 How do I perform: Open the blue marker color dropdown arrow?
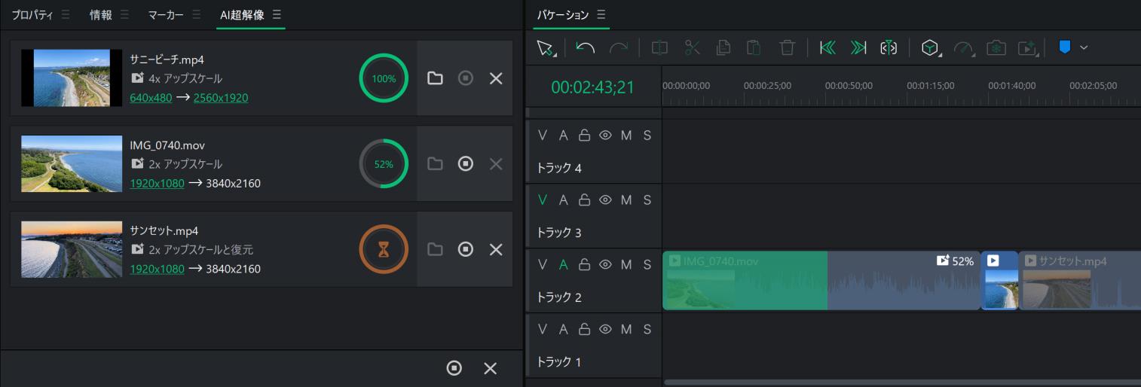(x=1084, y=47)
